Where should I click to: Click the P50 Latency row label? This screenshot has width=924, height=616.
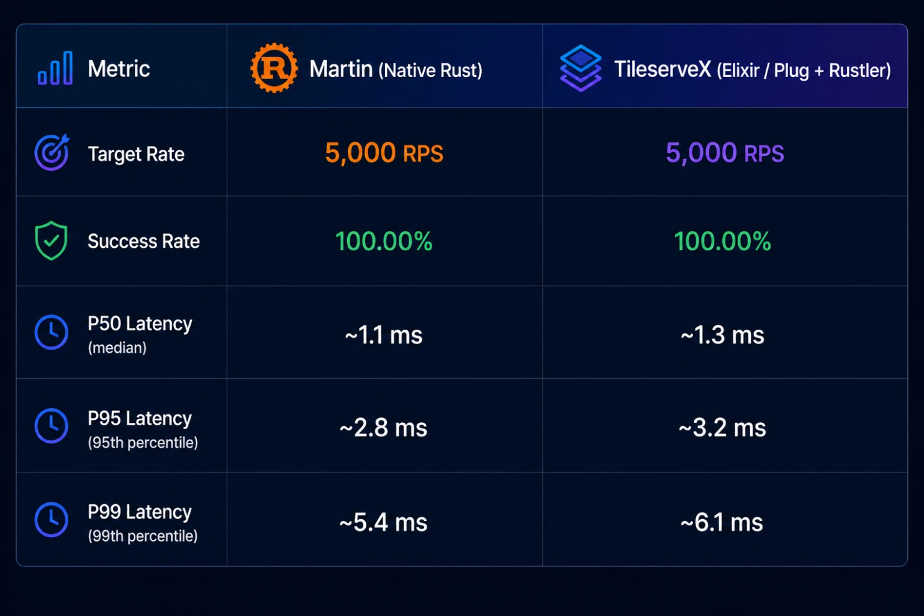pos(140,324)
